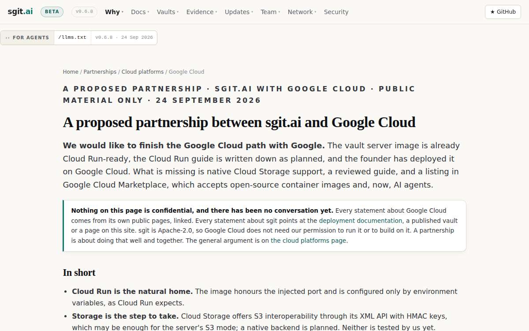Open the sgit.ai home logo
This screenshot has height=331, width=529.
coord(20,12)
